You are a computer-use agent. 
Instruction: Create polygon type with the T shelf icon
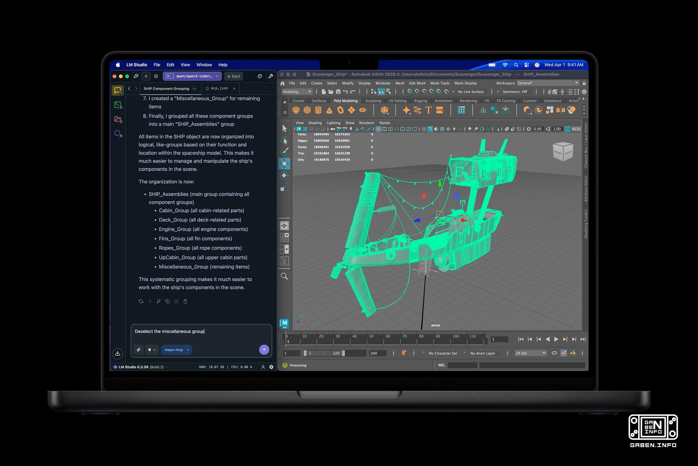(x=428, y=110)
